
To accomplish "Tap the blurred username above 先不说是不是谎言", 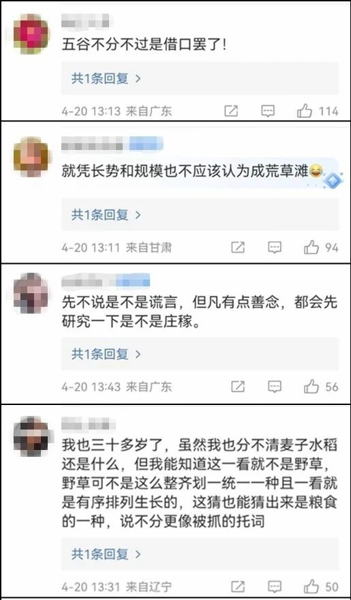I will click(106, 282).
